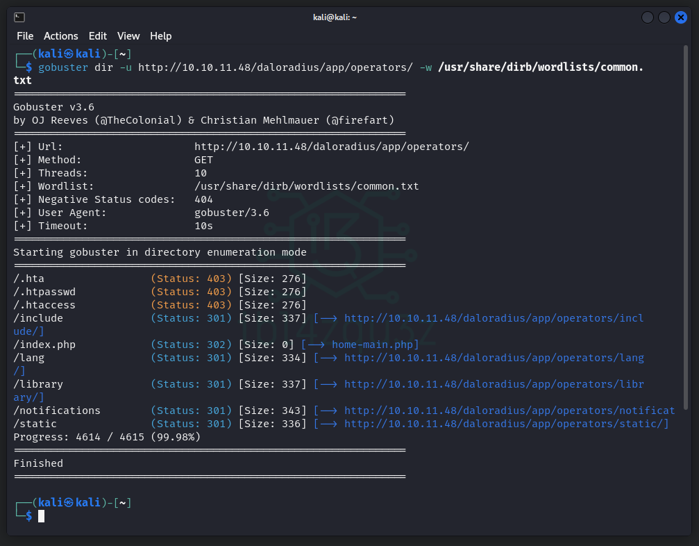699x546 pixels.
Task: Click the wordlist path in the [+] Wordlist line
Action: click(x=306, y=186)
